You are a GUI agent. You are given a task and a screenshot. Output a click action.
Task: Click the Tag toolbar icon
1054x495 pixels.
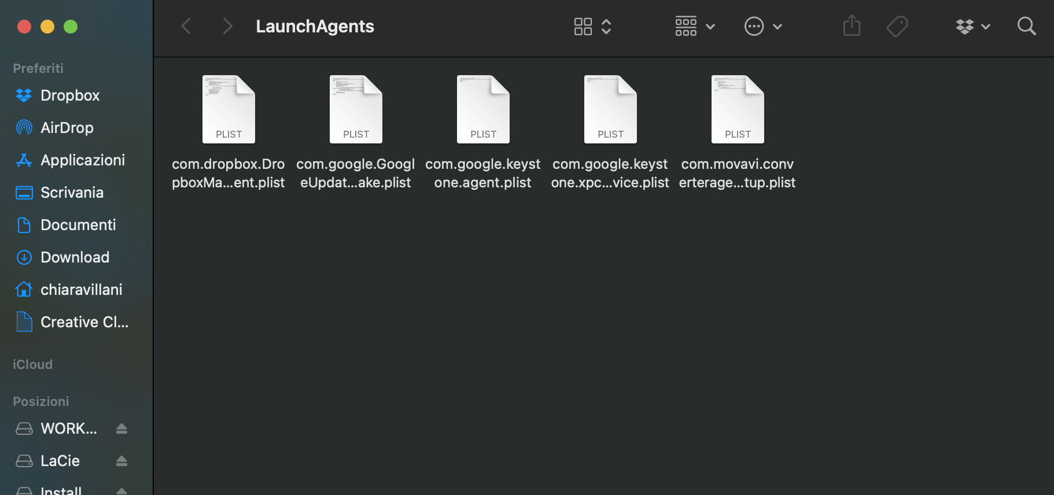point(897,26)
